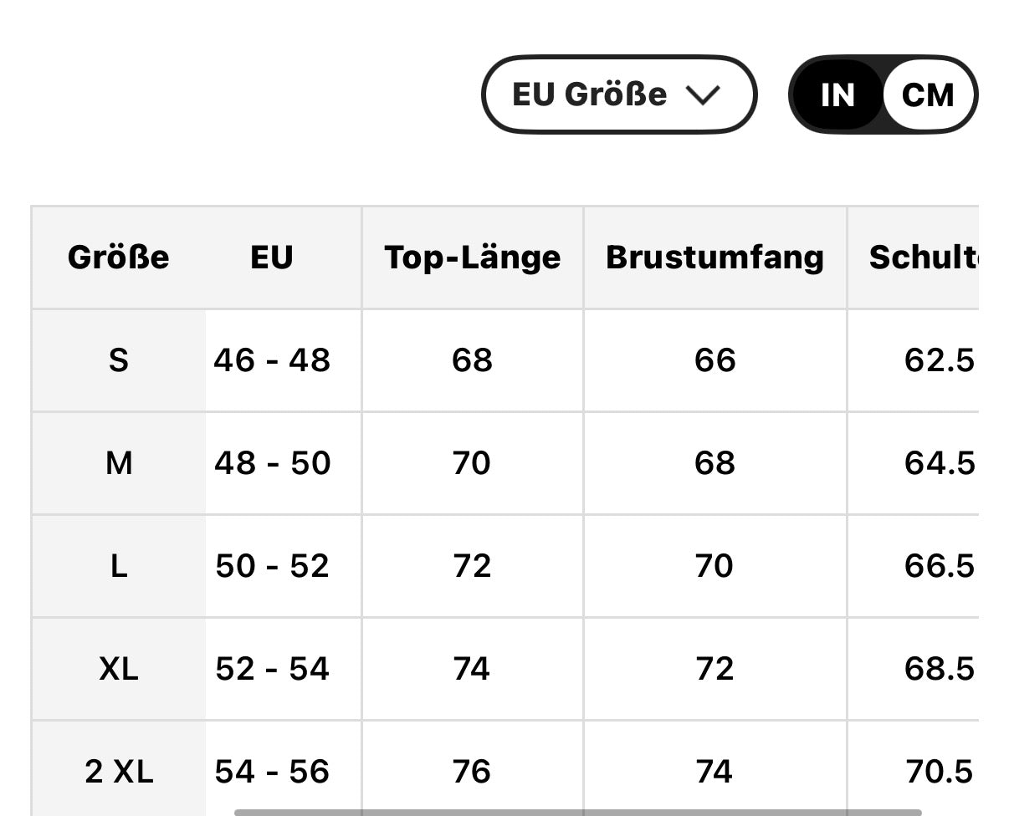
Task: Click the EU range 54 - 56 cell
Action: pyautogui.click(x=272, y=772)
